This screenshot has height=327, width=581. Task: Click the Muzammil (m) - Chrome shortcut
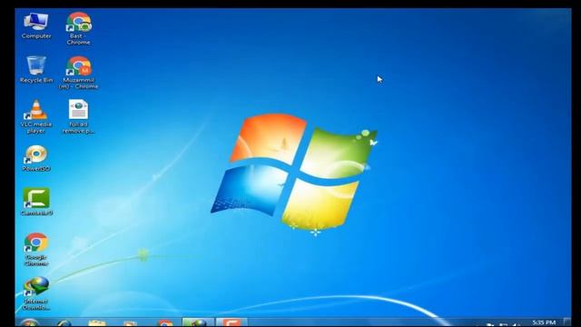[x=78, y=73]
